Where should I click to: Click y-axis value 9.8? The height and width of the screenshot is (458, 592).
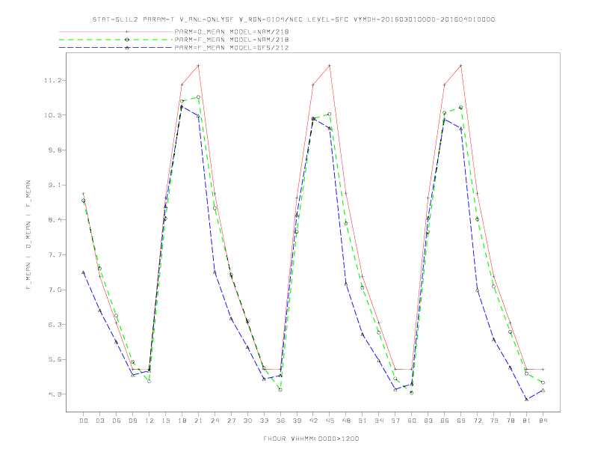point(54,150)
